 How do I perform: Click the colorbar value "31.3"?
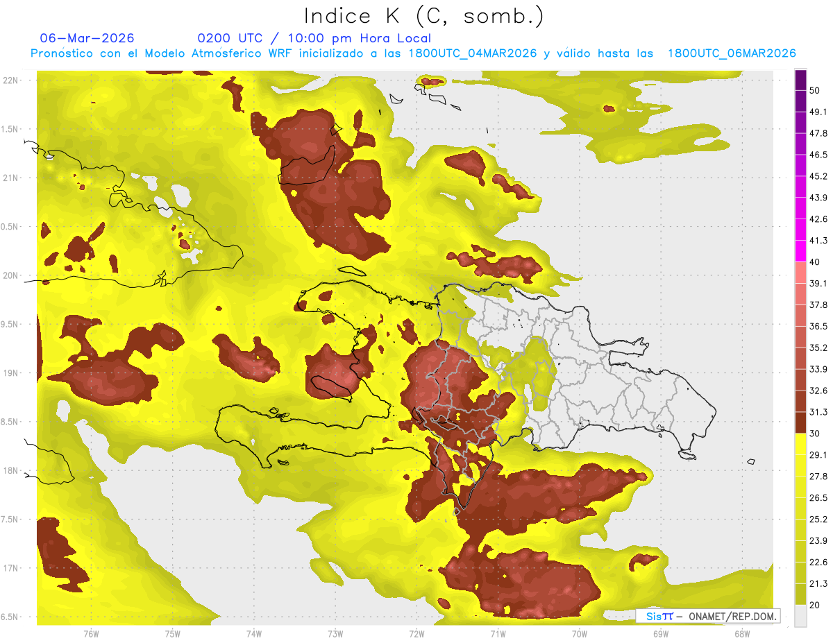click(x=818, y=412)
